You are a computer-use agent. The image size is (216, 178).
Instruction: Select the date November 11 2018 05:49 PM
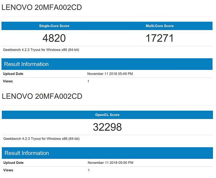point(110,74)
